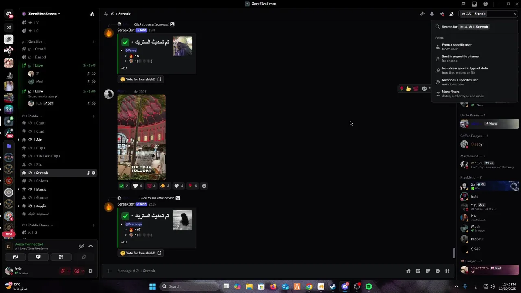The height and width of the screenshot is (293, 521).
Task: Open microphone input options arrow
Action: tap(68, 271)
